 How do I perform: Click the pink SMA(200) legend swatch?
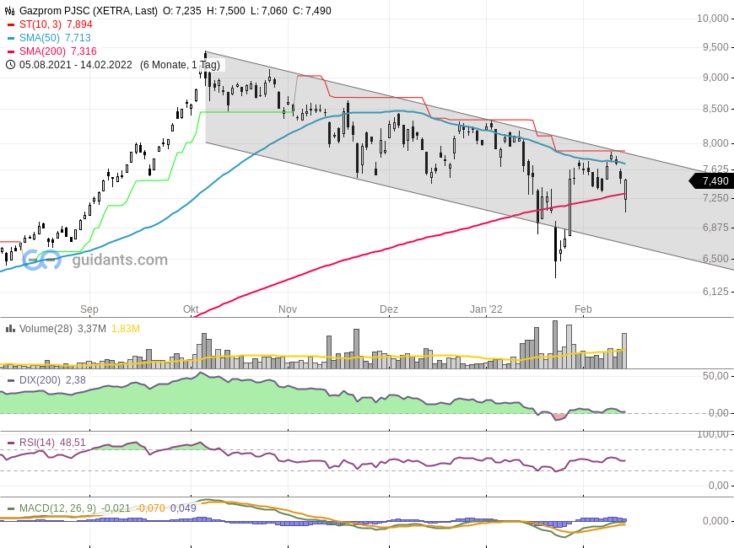(x=11, y=52)
